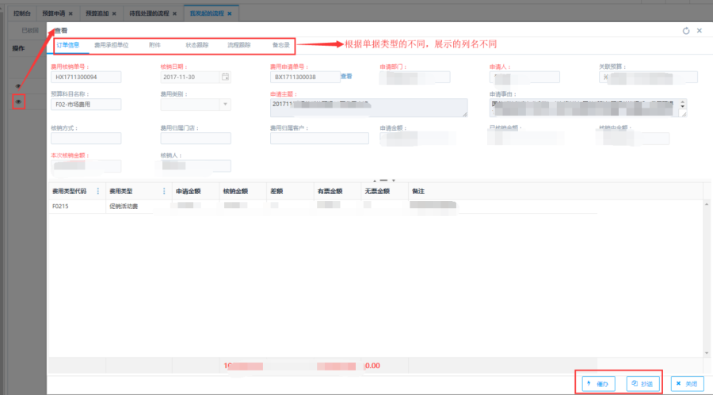Open the calendar picker for 核销日期
Screen dimensions: 713x395
225,77
